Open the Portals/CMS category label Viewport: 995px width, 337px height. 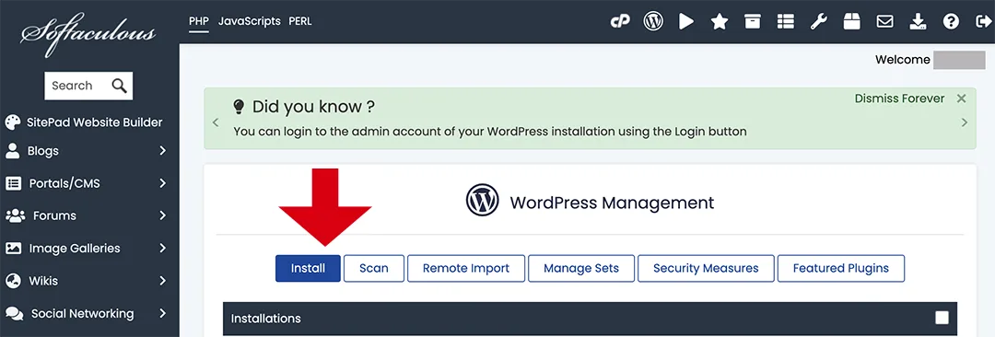coord(64,183)
